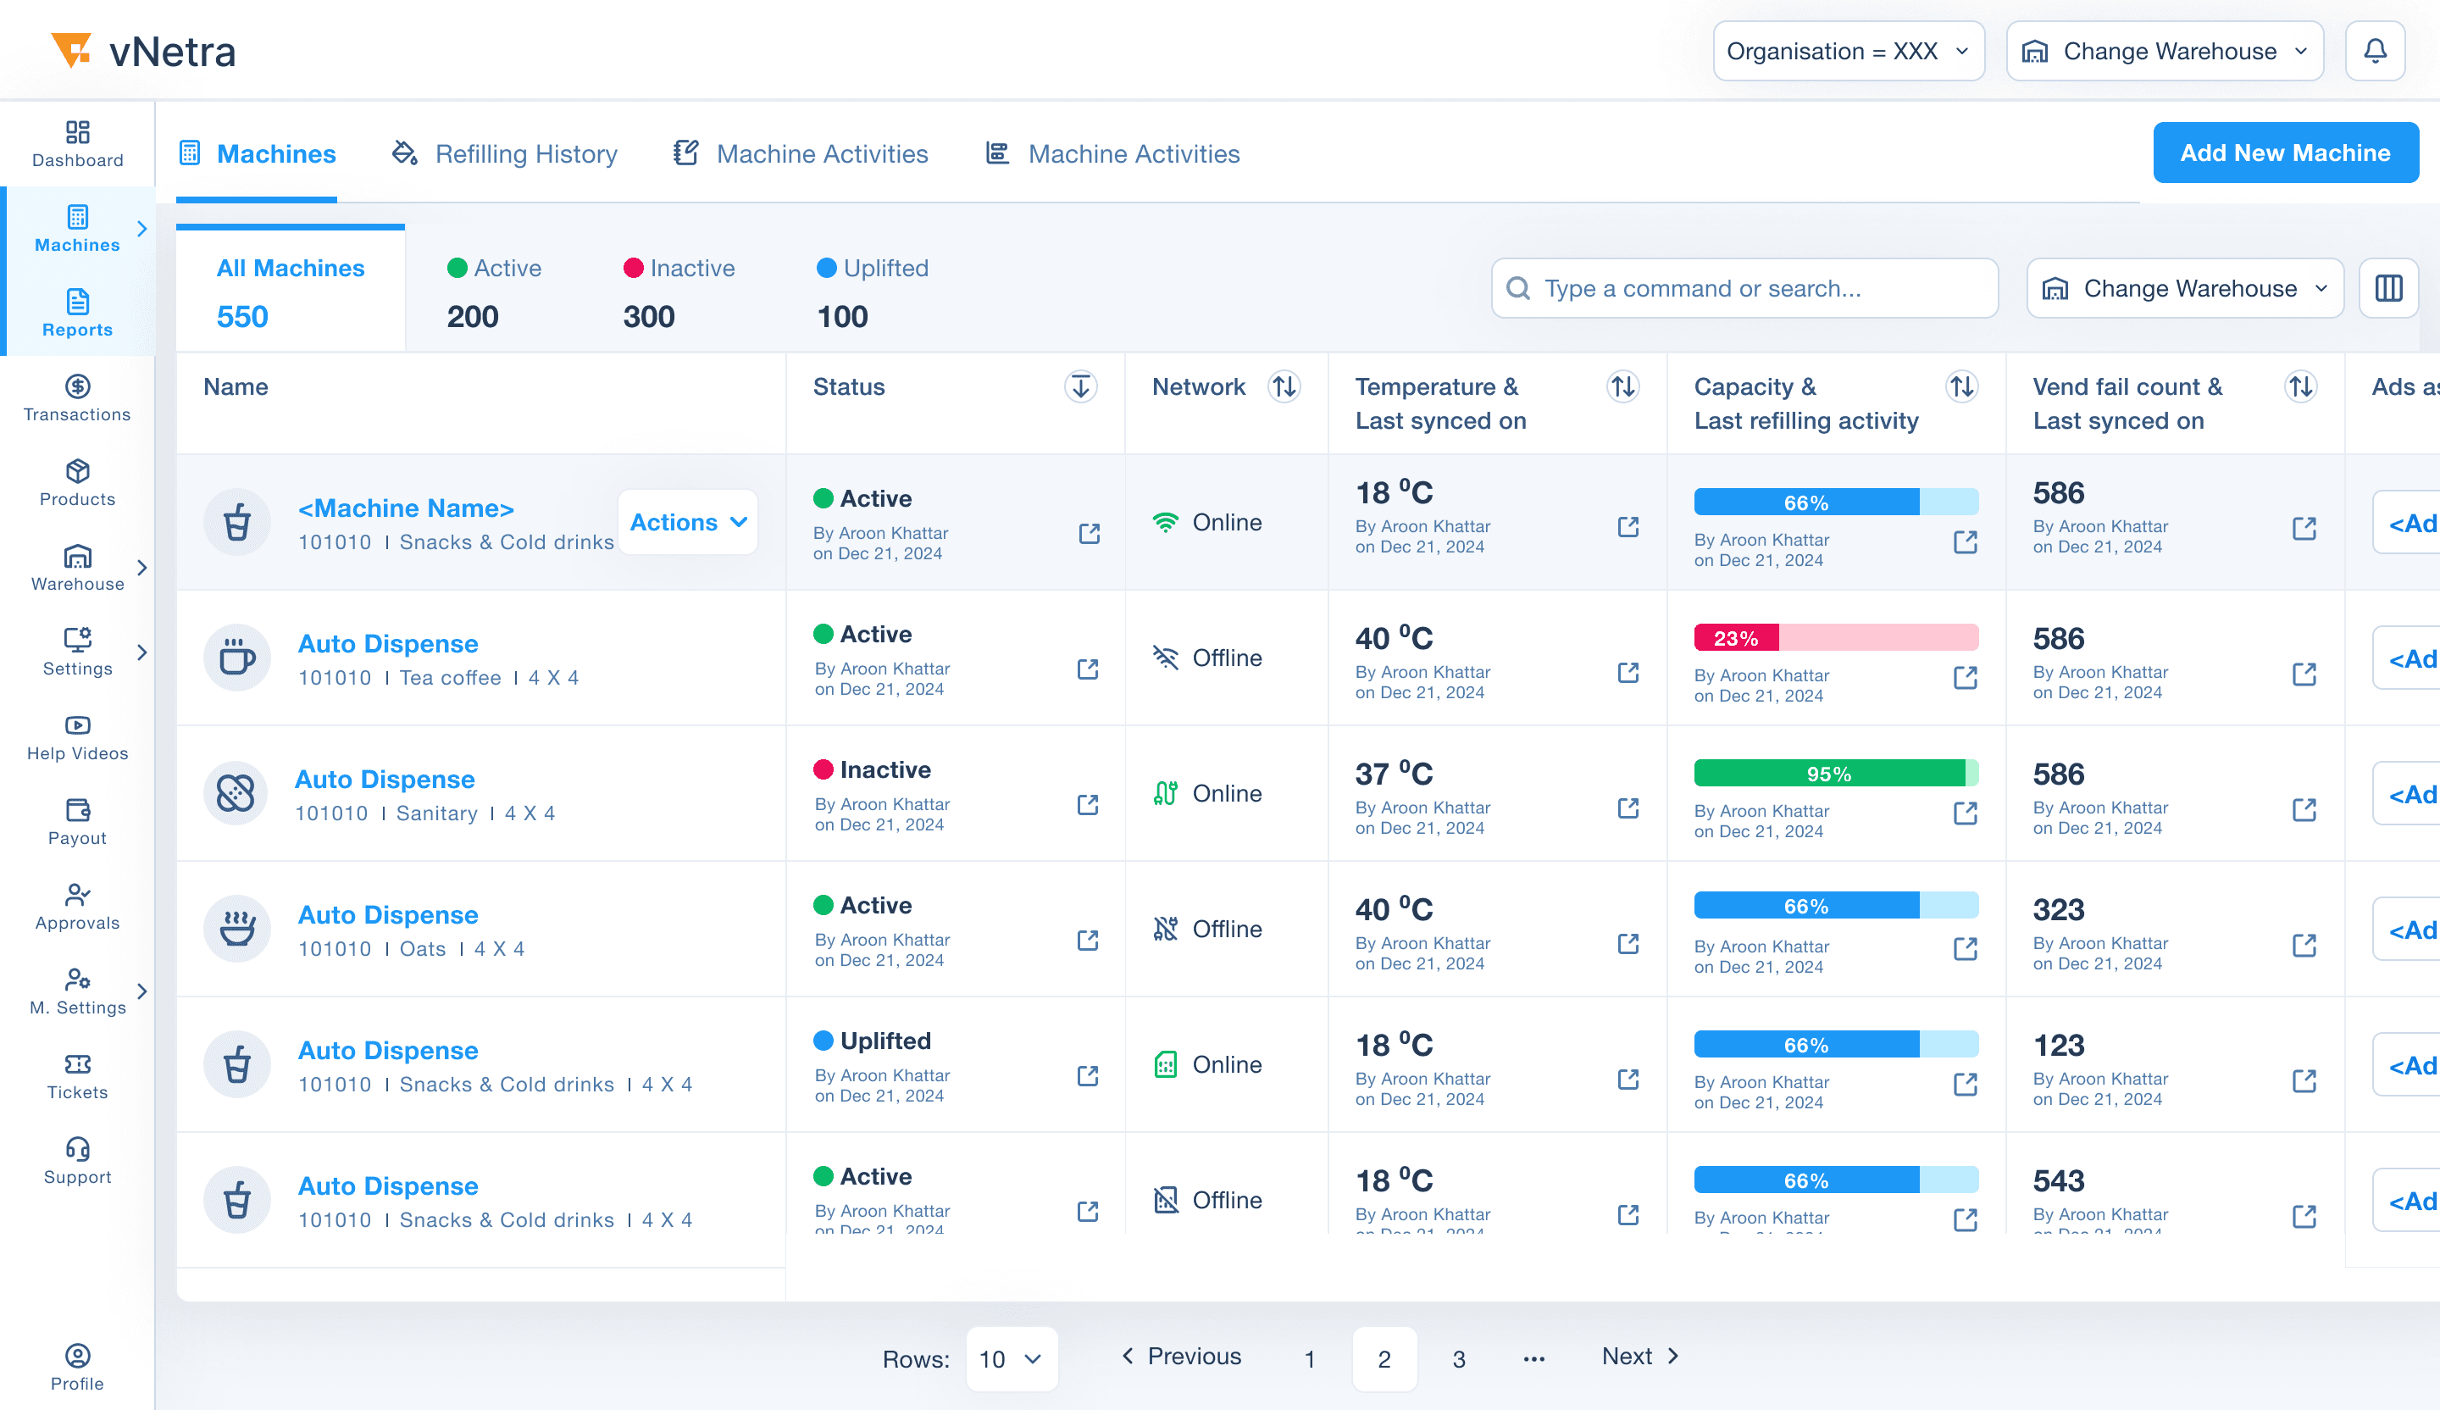Toggle sort on Vend fail count column
This screenshot has width=2440, height=1410.
(2300, 386)
